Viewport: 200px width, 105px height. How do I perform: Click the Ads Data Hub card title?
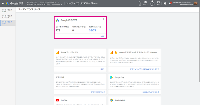(120, 100)
